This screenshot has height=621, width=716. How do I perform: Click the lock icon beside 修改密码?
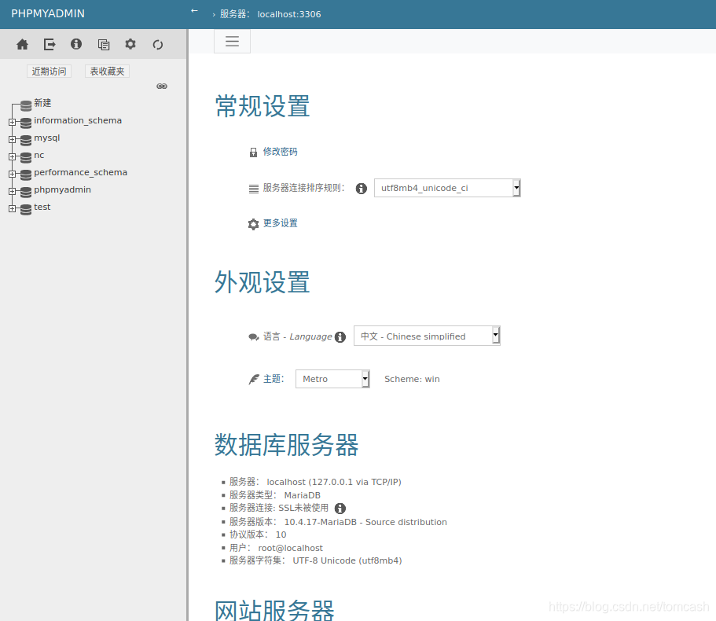point(253,152)
